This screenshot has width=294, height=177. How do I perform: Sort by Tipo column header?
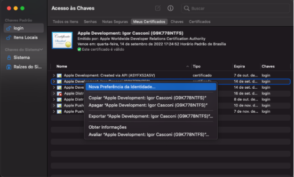[197, 66]
